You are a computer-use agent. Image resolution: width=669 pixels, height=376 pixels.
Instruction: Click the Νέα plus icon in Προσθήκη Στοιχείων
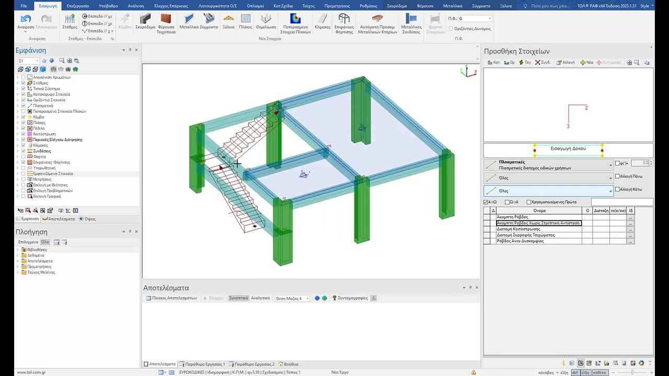(583, 63)
